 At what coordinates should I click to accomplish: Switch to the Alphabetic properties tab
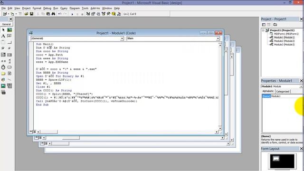coord(268,91)
